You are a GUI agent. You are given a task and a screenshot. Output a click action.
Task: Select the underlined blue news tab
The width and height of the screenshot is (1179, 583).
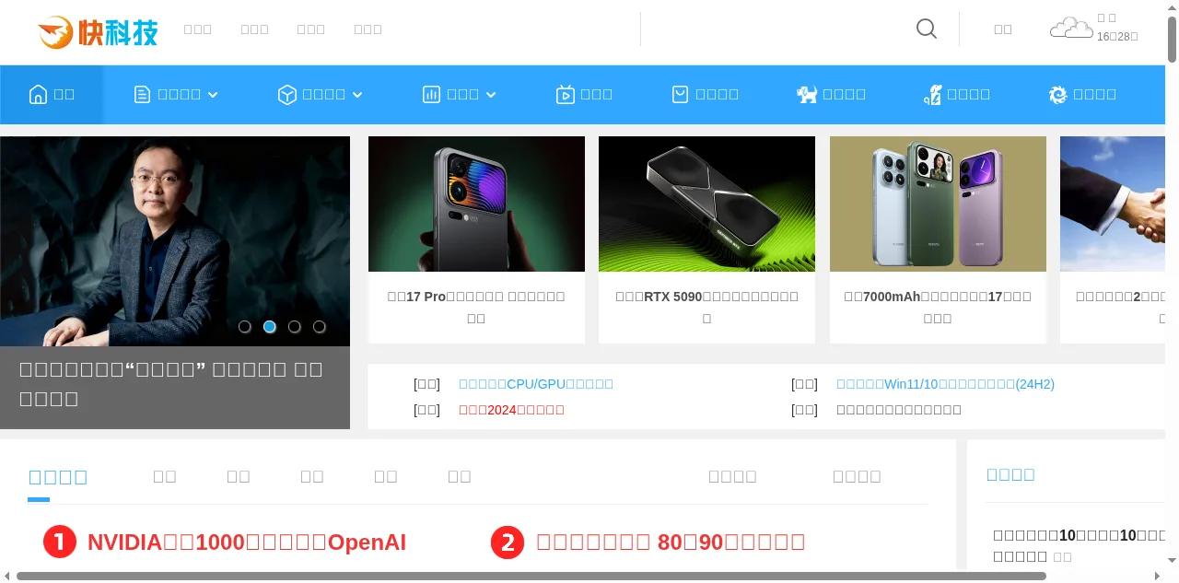point(57,477)
